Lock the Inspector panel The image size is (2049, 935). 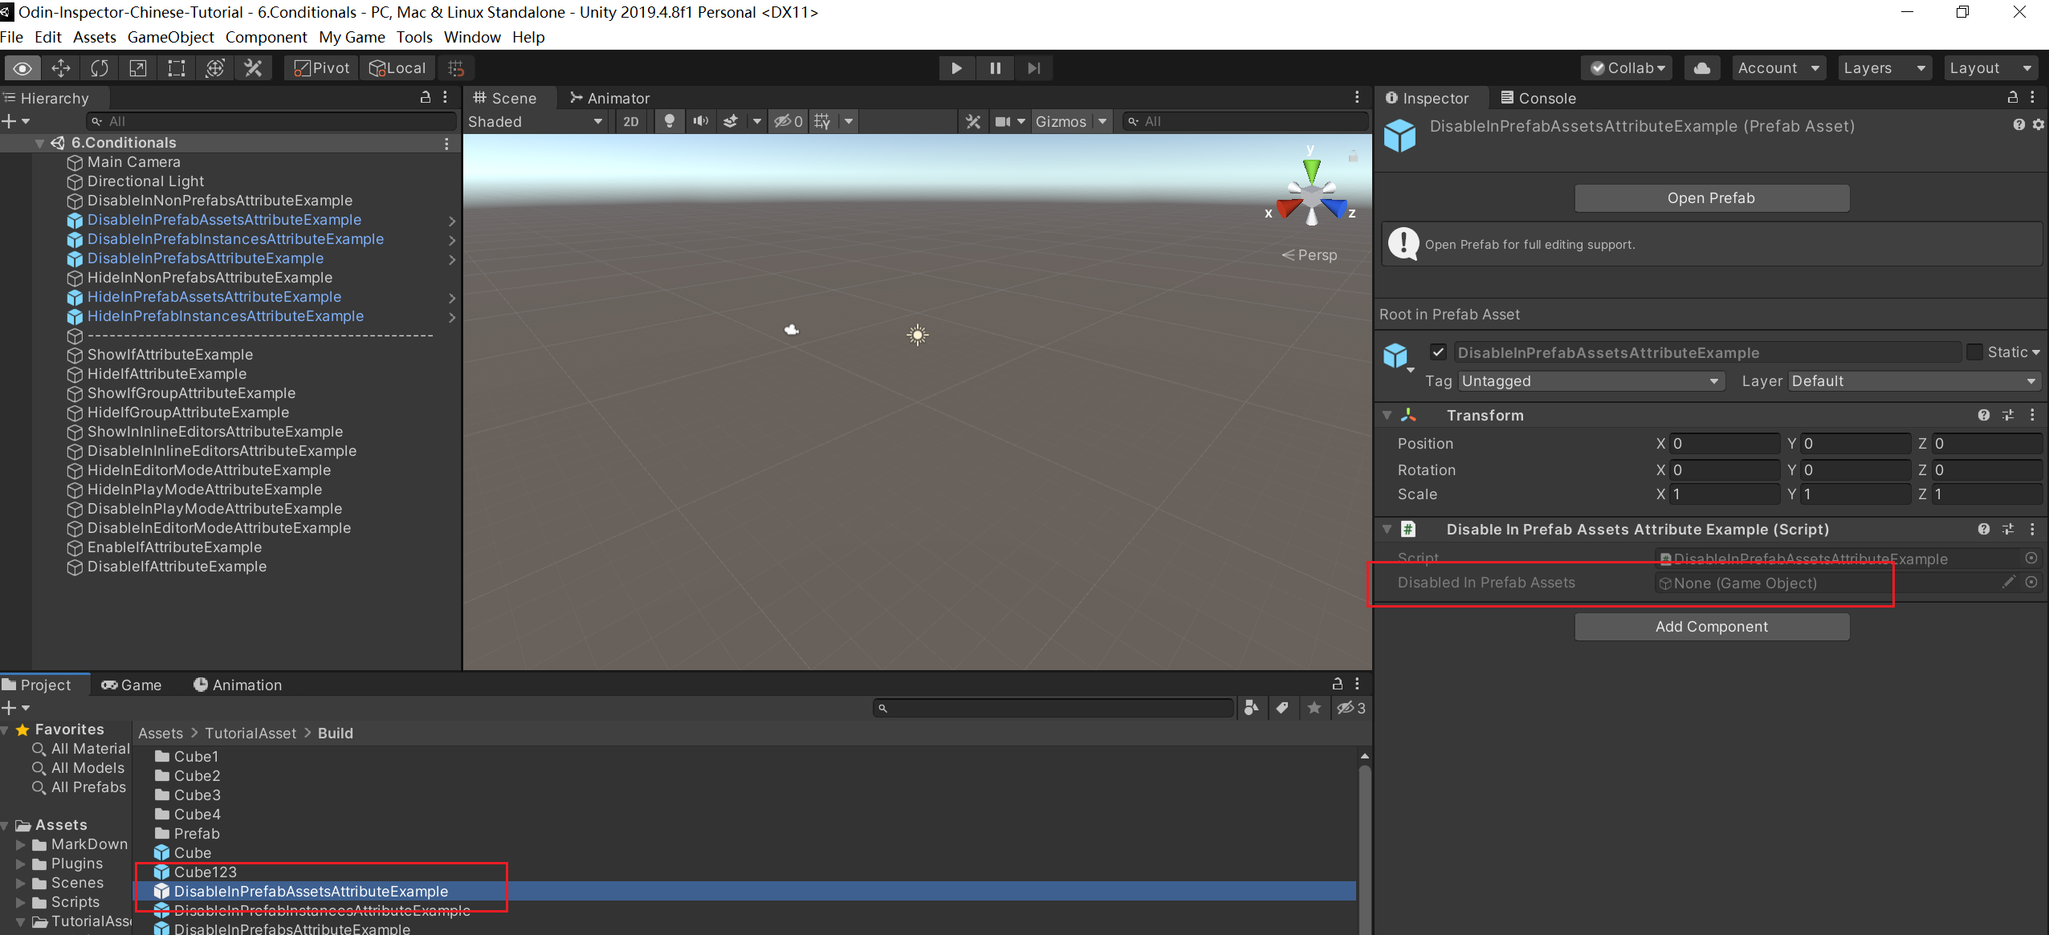point(2013,97)
